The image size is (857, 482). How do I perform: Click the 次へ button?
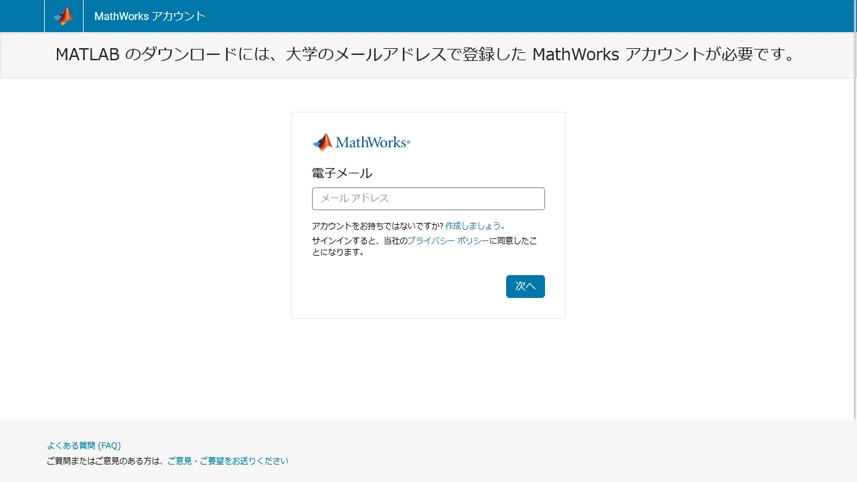[x=526, y=287]
